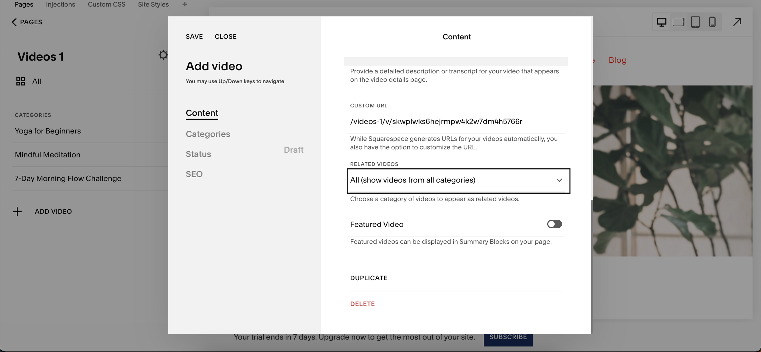Click the All videos grid icon

click(20, 81)
